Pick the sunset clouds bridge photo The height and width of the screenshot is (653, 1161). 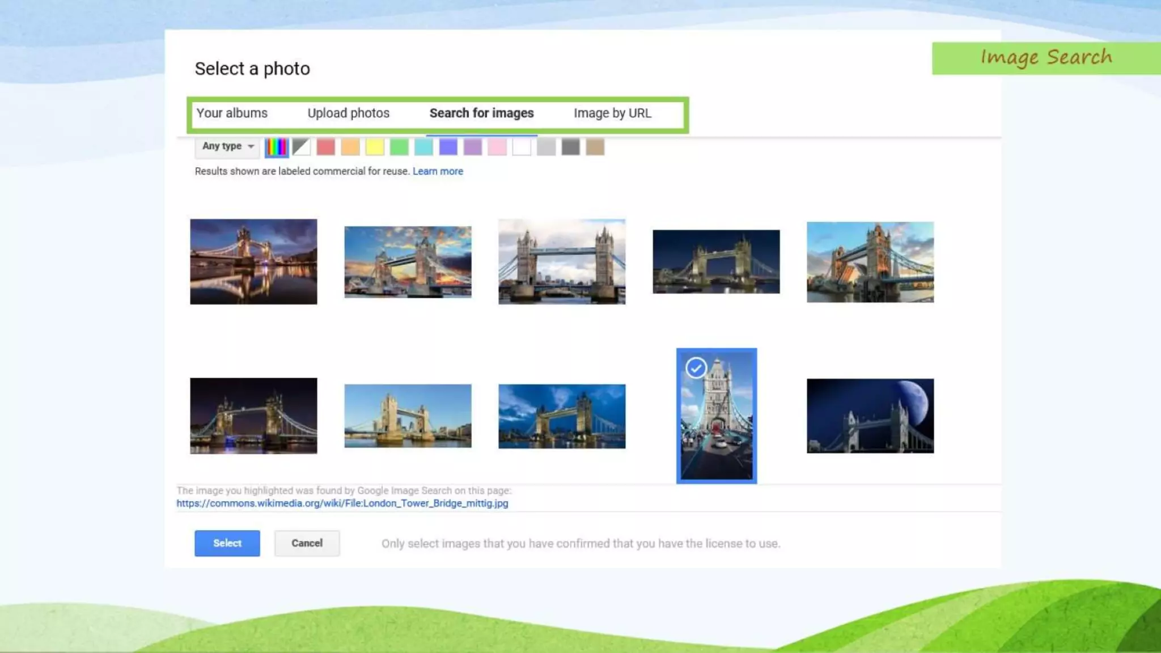[408, 262]
